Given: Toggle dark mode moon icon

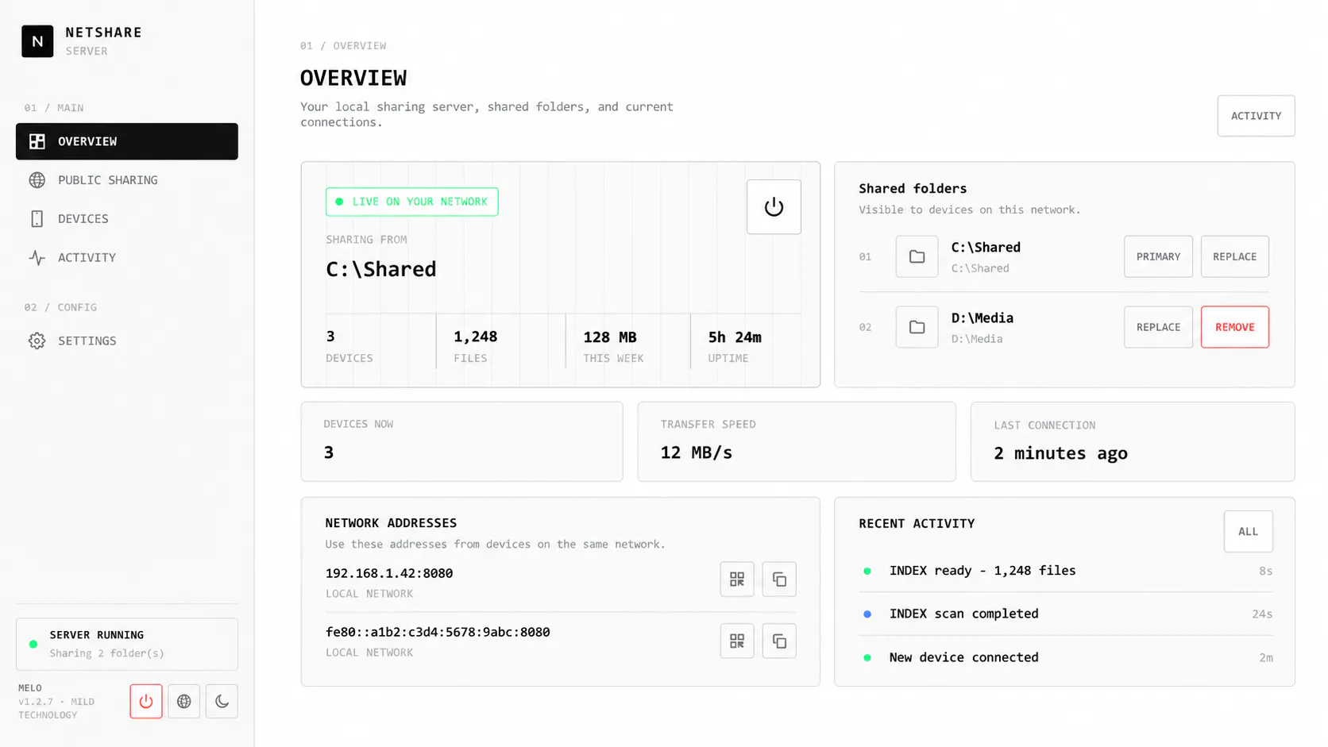Looking at the screenshot, I should click(222, 702).
